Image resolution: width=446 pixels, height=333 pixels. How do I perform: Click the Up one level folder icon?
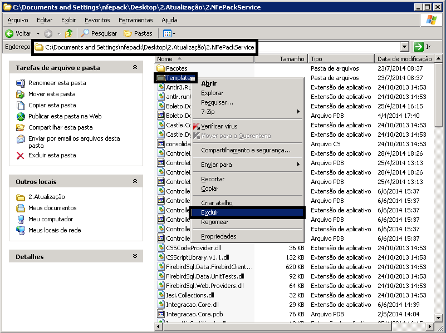[x=69, y=33]
